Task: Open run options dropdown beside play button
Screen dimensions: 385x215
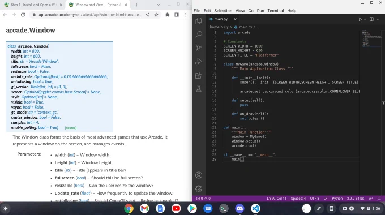Action: (x=365, y=19)
